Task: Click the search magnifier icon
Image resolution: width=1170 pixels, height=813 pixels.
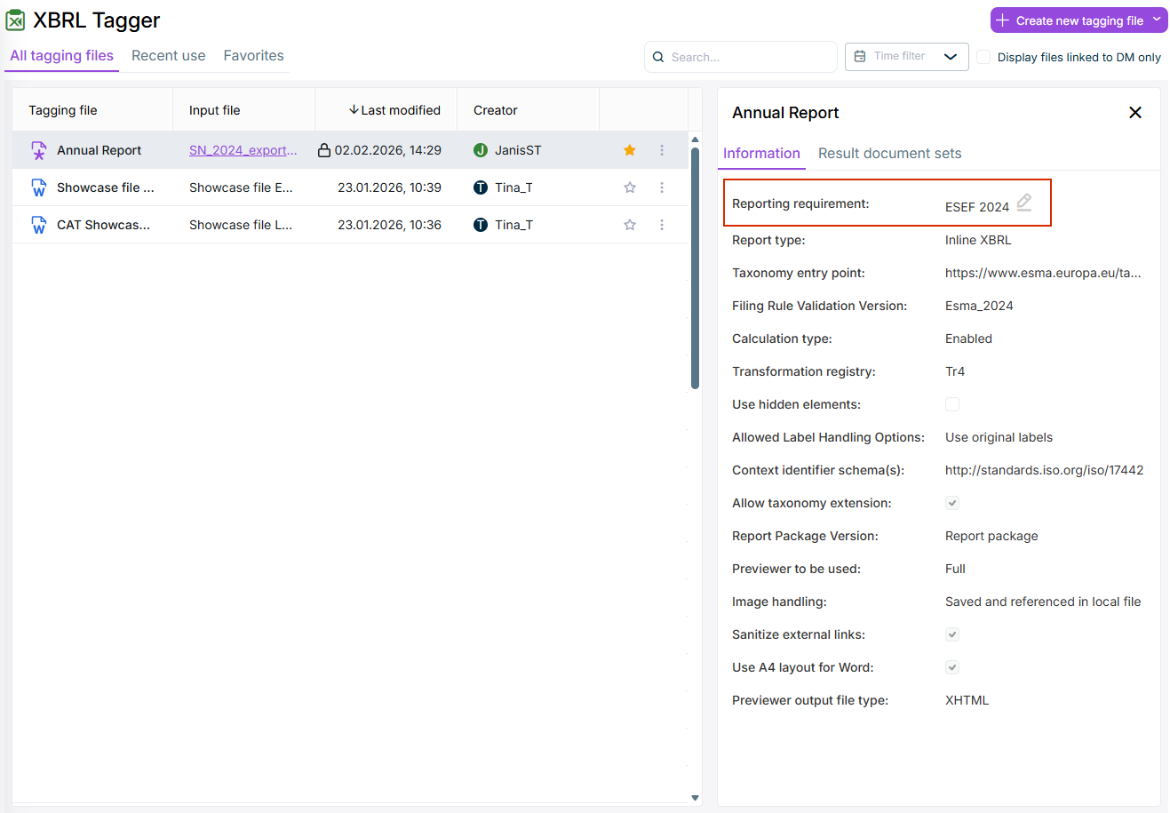Action: pos(658,57)
